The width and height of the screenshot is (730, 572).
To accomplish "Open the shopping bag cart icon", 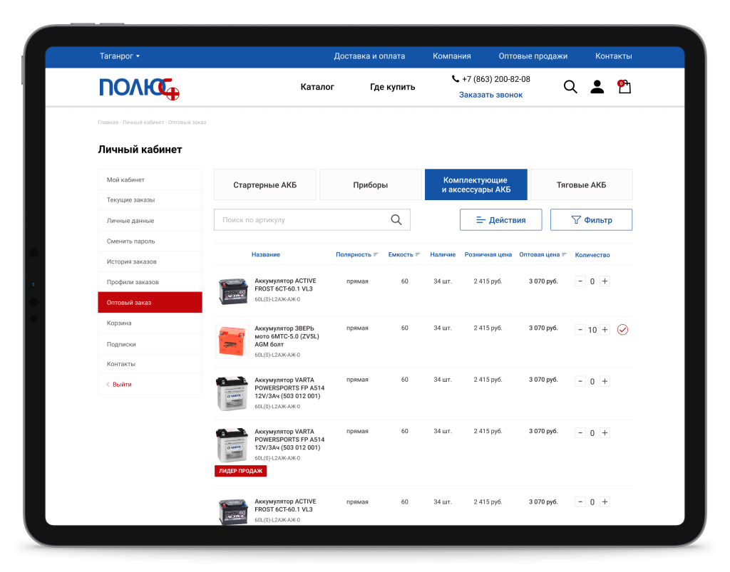I will coord(624,86).
